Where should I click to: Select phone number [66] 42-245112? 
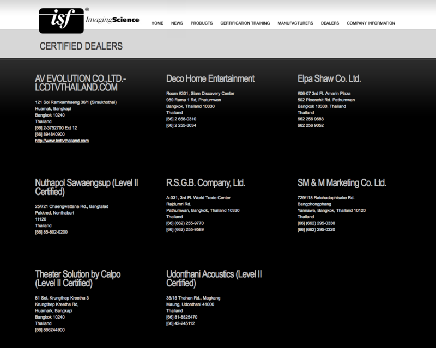180,323
